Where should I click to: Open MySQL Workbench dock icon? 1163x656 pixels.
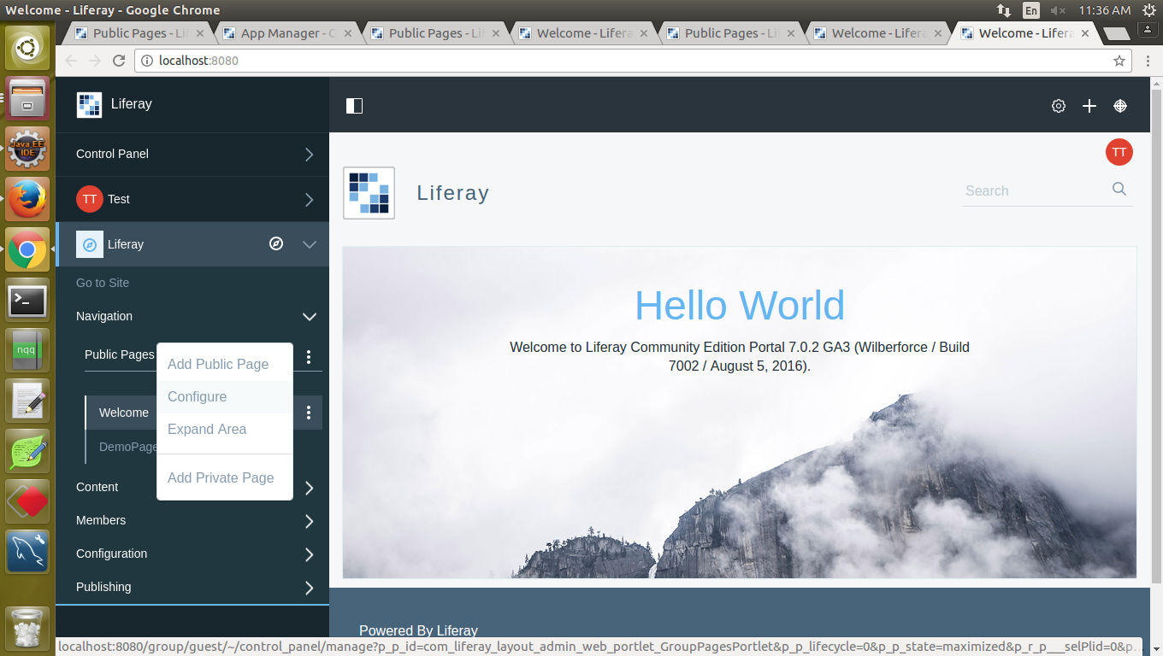coord(27,552)
